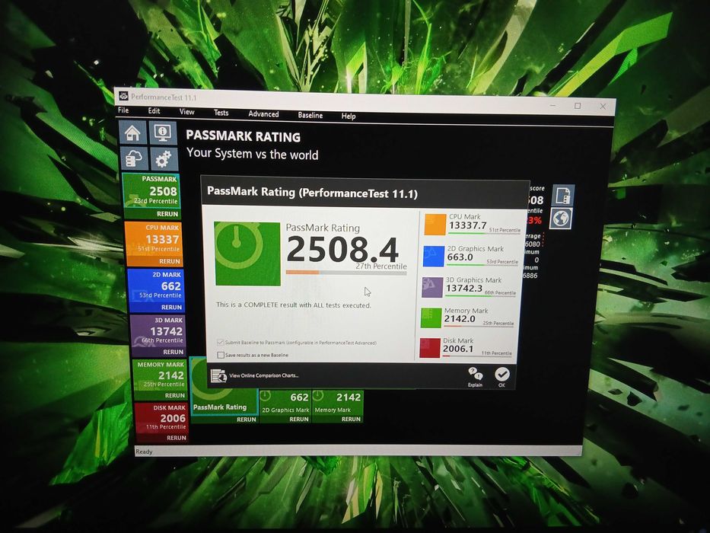This screenshot has width=710, height=533.
Task: Rerun the Memory Mark test in sidebar
Action: point(175,395)
